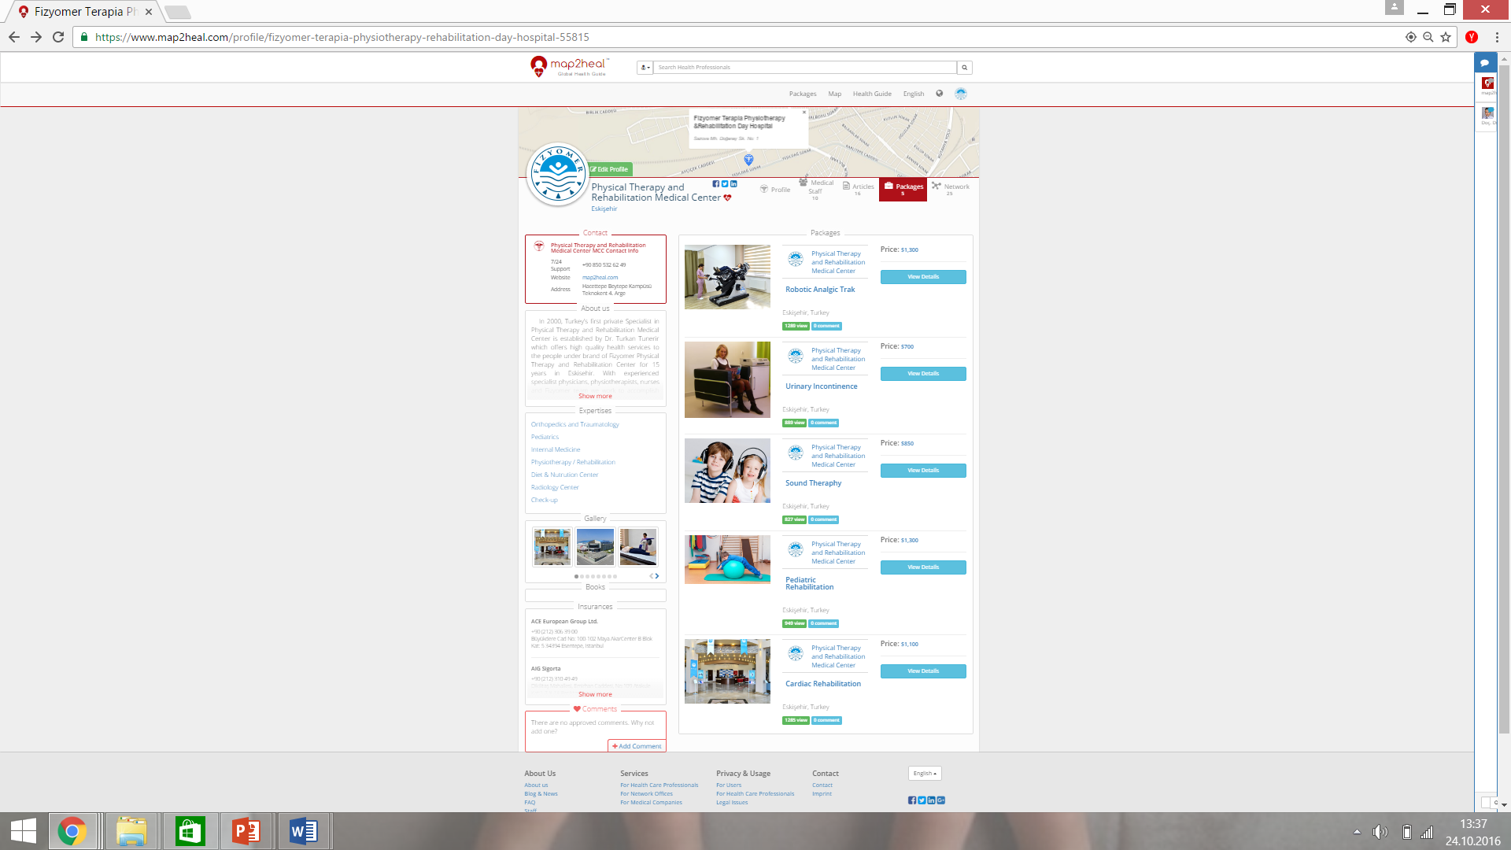
Task: Click the Fizyomer circular profile logo
Action: point(558,175)
